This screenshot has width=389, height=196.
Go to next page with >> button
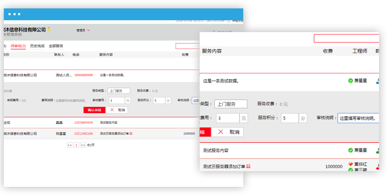pos(83,145)
